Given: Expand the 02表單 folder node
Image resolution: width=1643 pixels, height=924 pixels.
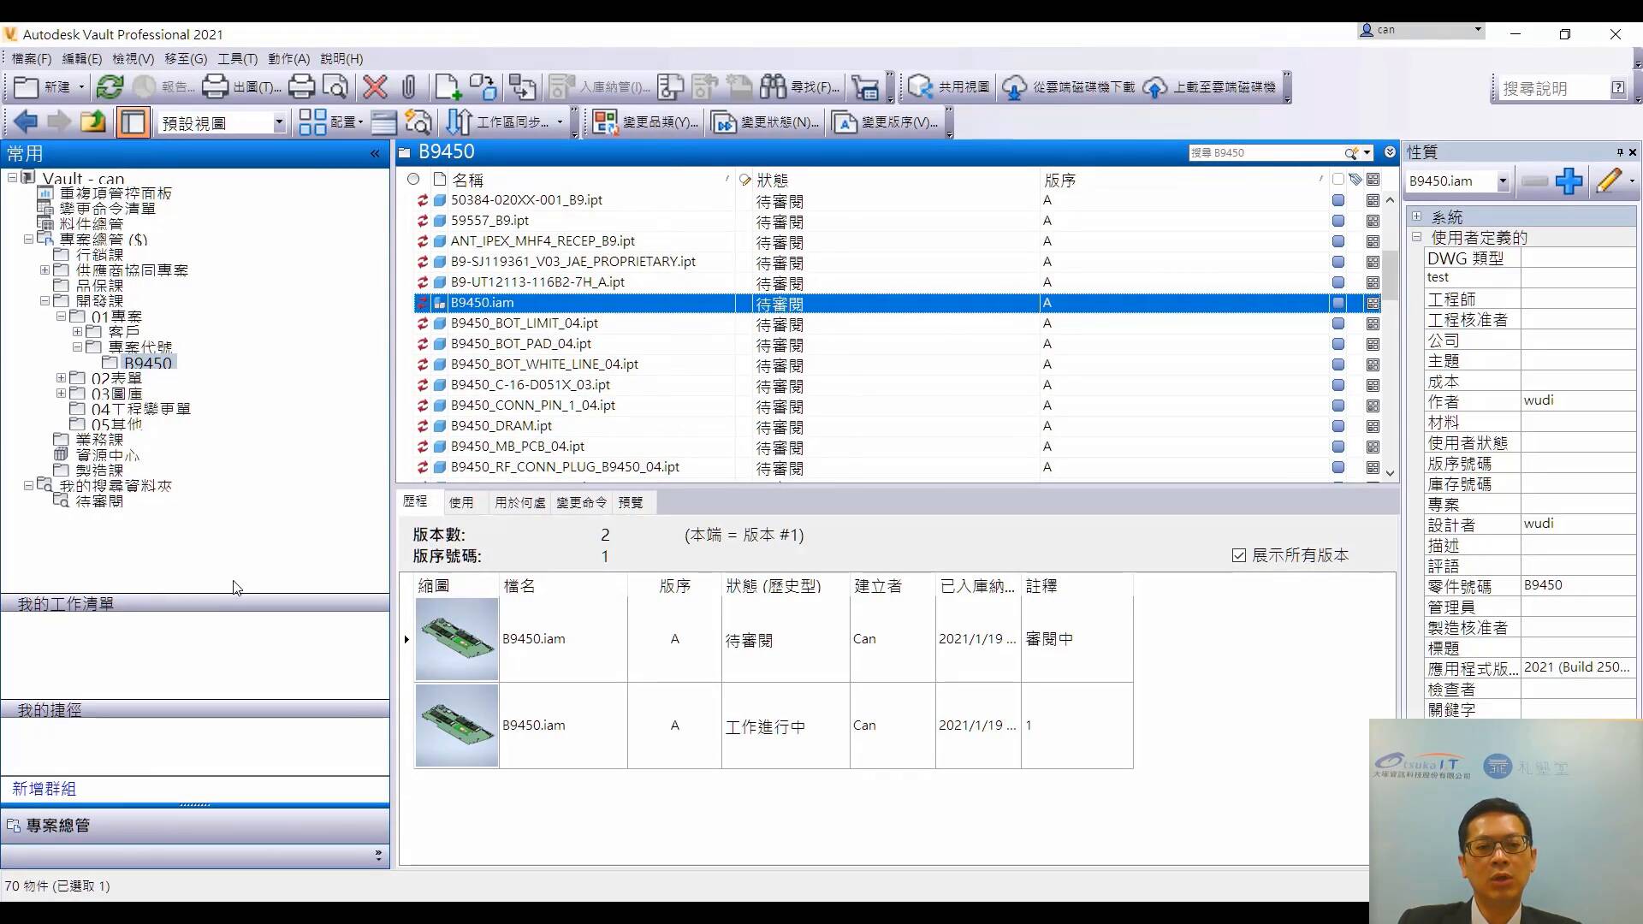Looking at the screenshot, I should click(61, 378).
